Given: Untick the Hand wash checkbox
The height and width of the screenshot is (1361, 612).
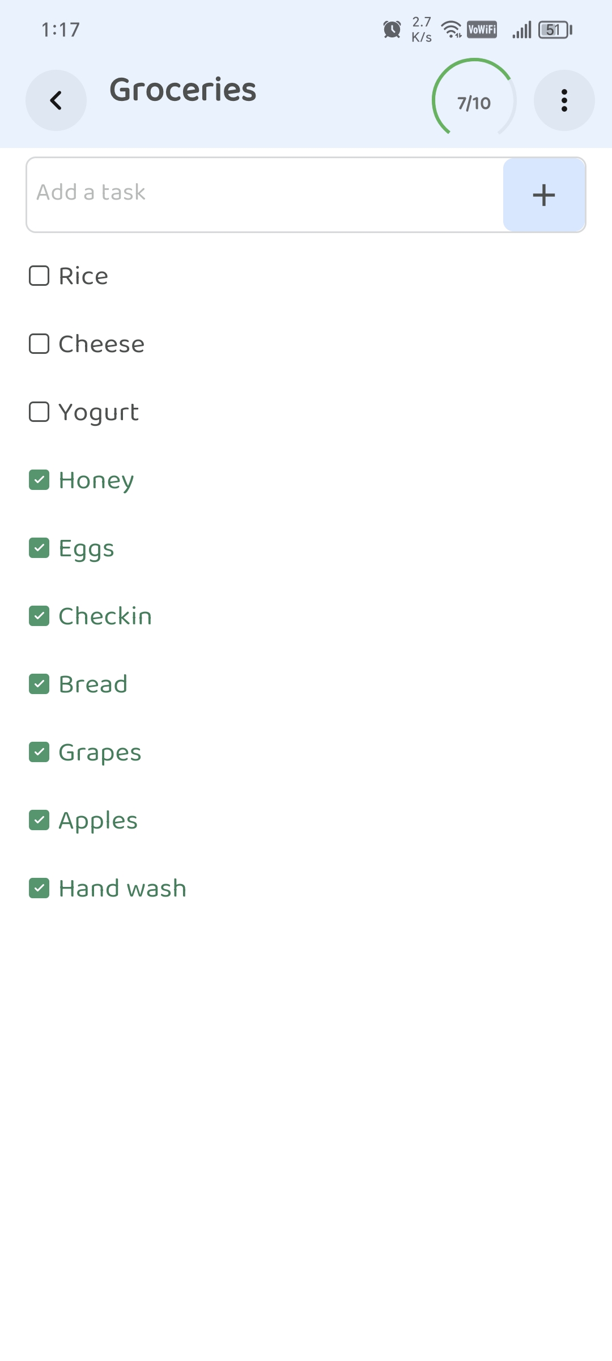Looking at the screenshot, I should 39,889.
